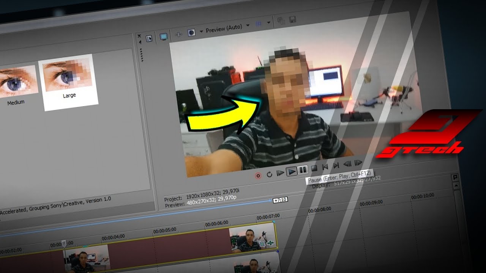Viewport: 486px width, 273px height.
Task: Click the Preview (Auto) quality label
Action: click(x=224, y=28)
